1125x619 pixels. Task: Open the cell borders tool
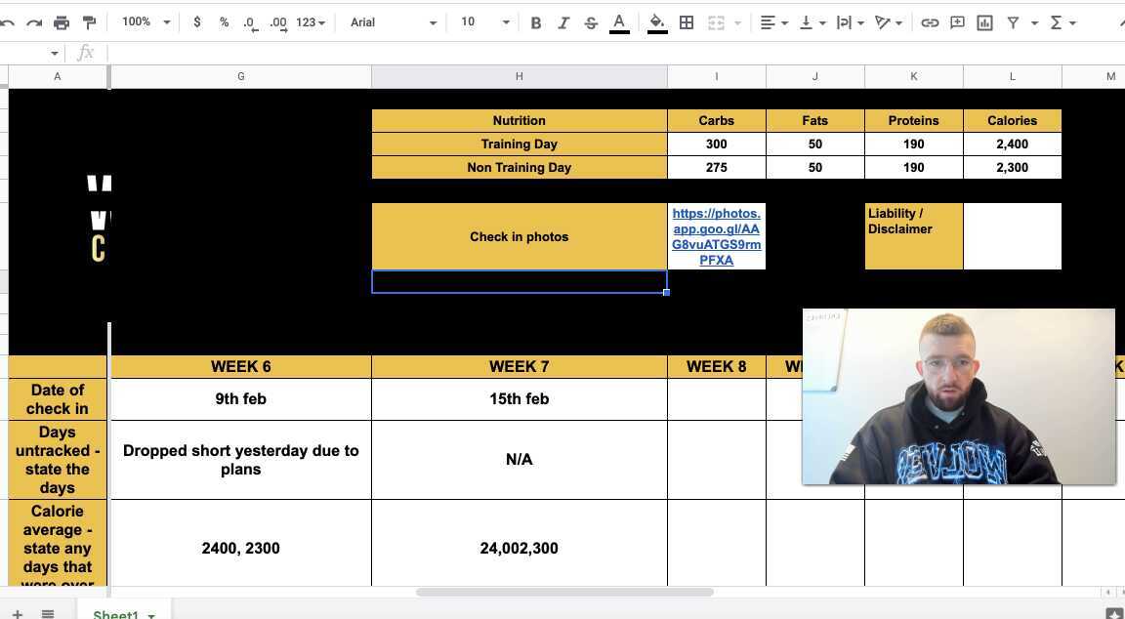(x=687, y=22)
